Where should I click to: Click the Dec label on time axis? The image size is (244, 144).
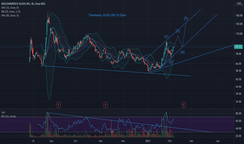pyautogui.click(x=123, y=141)
